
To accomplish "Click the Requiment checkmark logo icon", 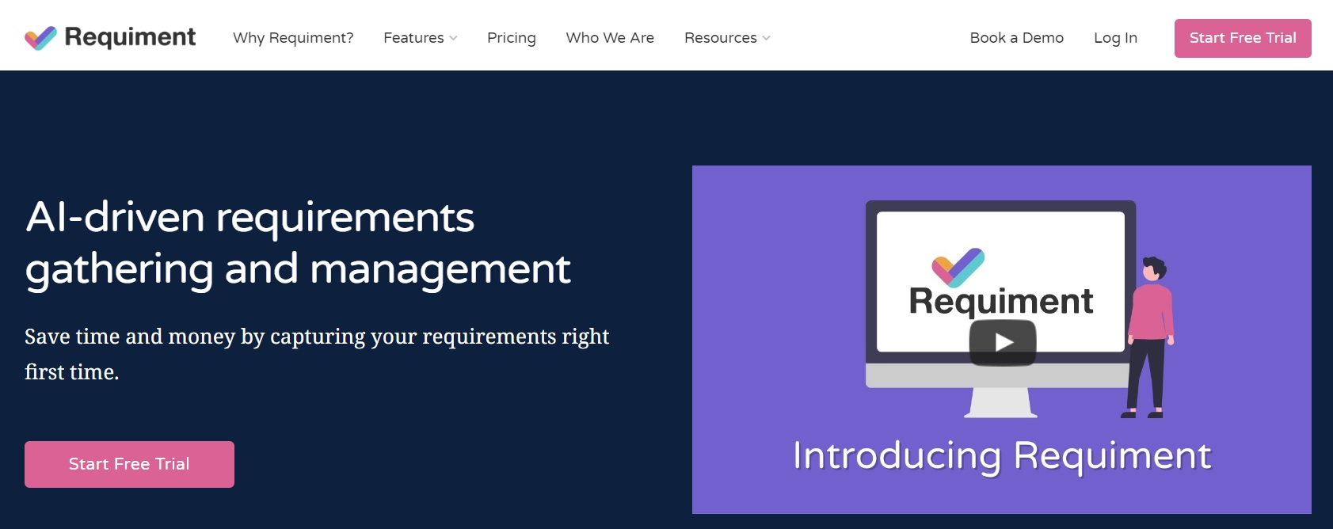I will pos(40,38).
